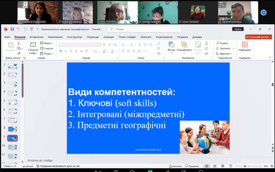Click the Increase Font Size icon
Screen dimensions: 275x172
[104, 44]
